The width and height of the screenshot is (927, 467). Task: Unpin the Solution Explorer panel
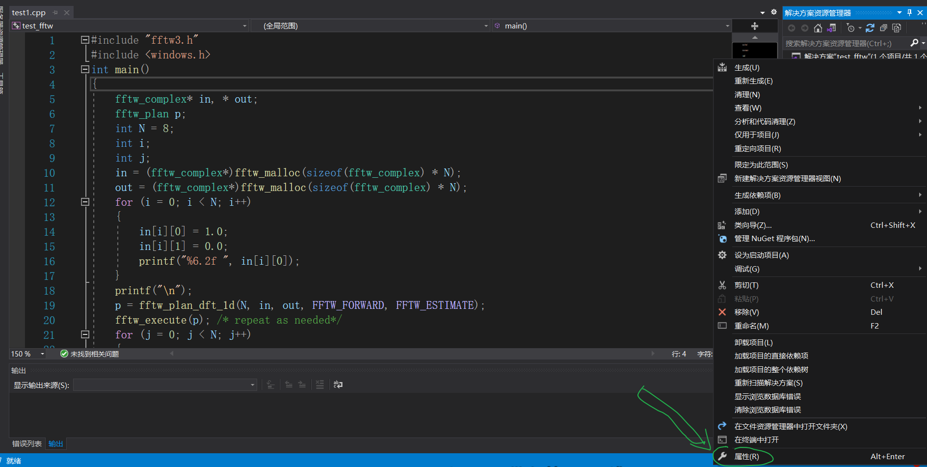point(908,13)
